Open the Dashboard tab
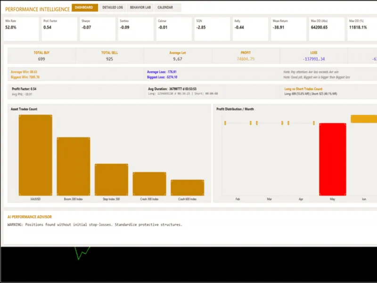This screenshot has height=283, width=377. tap(85, 8)
